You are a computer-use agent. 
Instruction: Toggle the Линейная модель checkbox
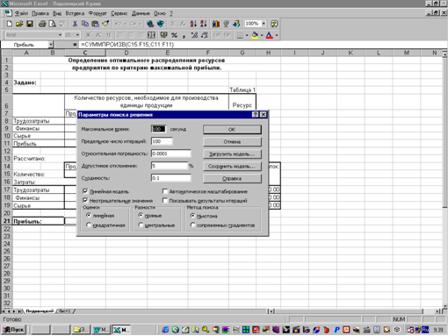click(85, 191)
